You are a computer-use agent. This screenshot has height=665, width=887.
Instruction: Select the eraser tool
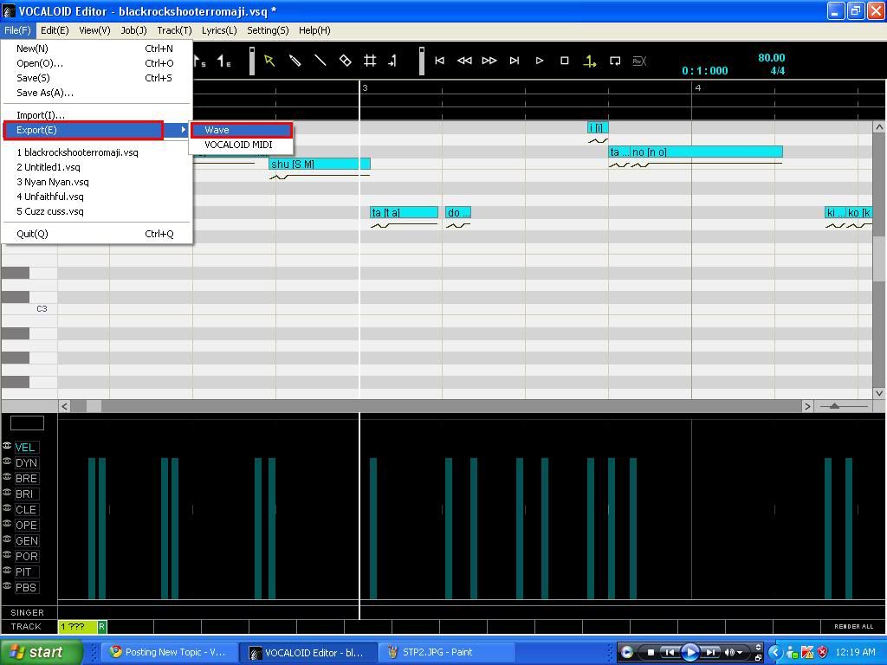pyautogui.click(x=345, y=61)
